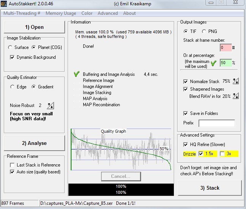Click the MAP Analysis step text
Image resolution: width=246 pixels, height=209 pixels.
tap(95, 99)
